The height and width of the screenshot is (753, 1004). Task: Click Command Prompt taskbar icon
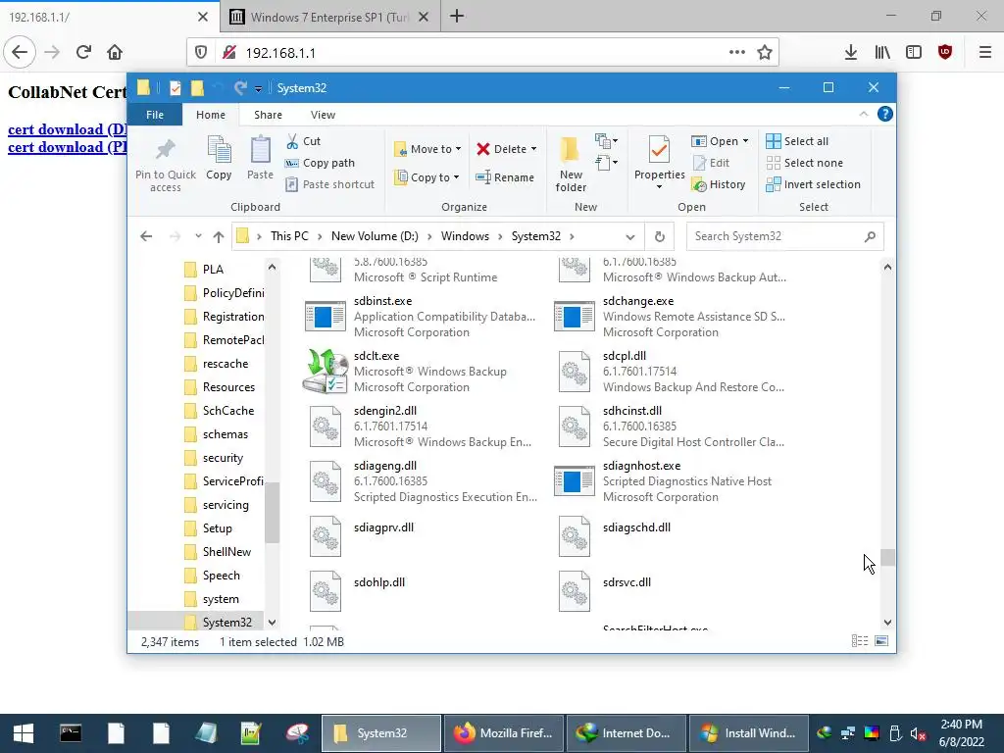pos(71,733)
